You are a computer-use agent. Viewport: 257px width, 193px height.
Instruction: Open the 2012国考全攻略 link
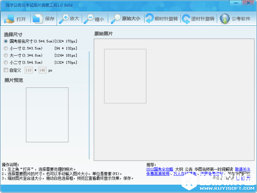click(160, 169)
